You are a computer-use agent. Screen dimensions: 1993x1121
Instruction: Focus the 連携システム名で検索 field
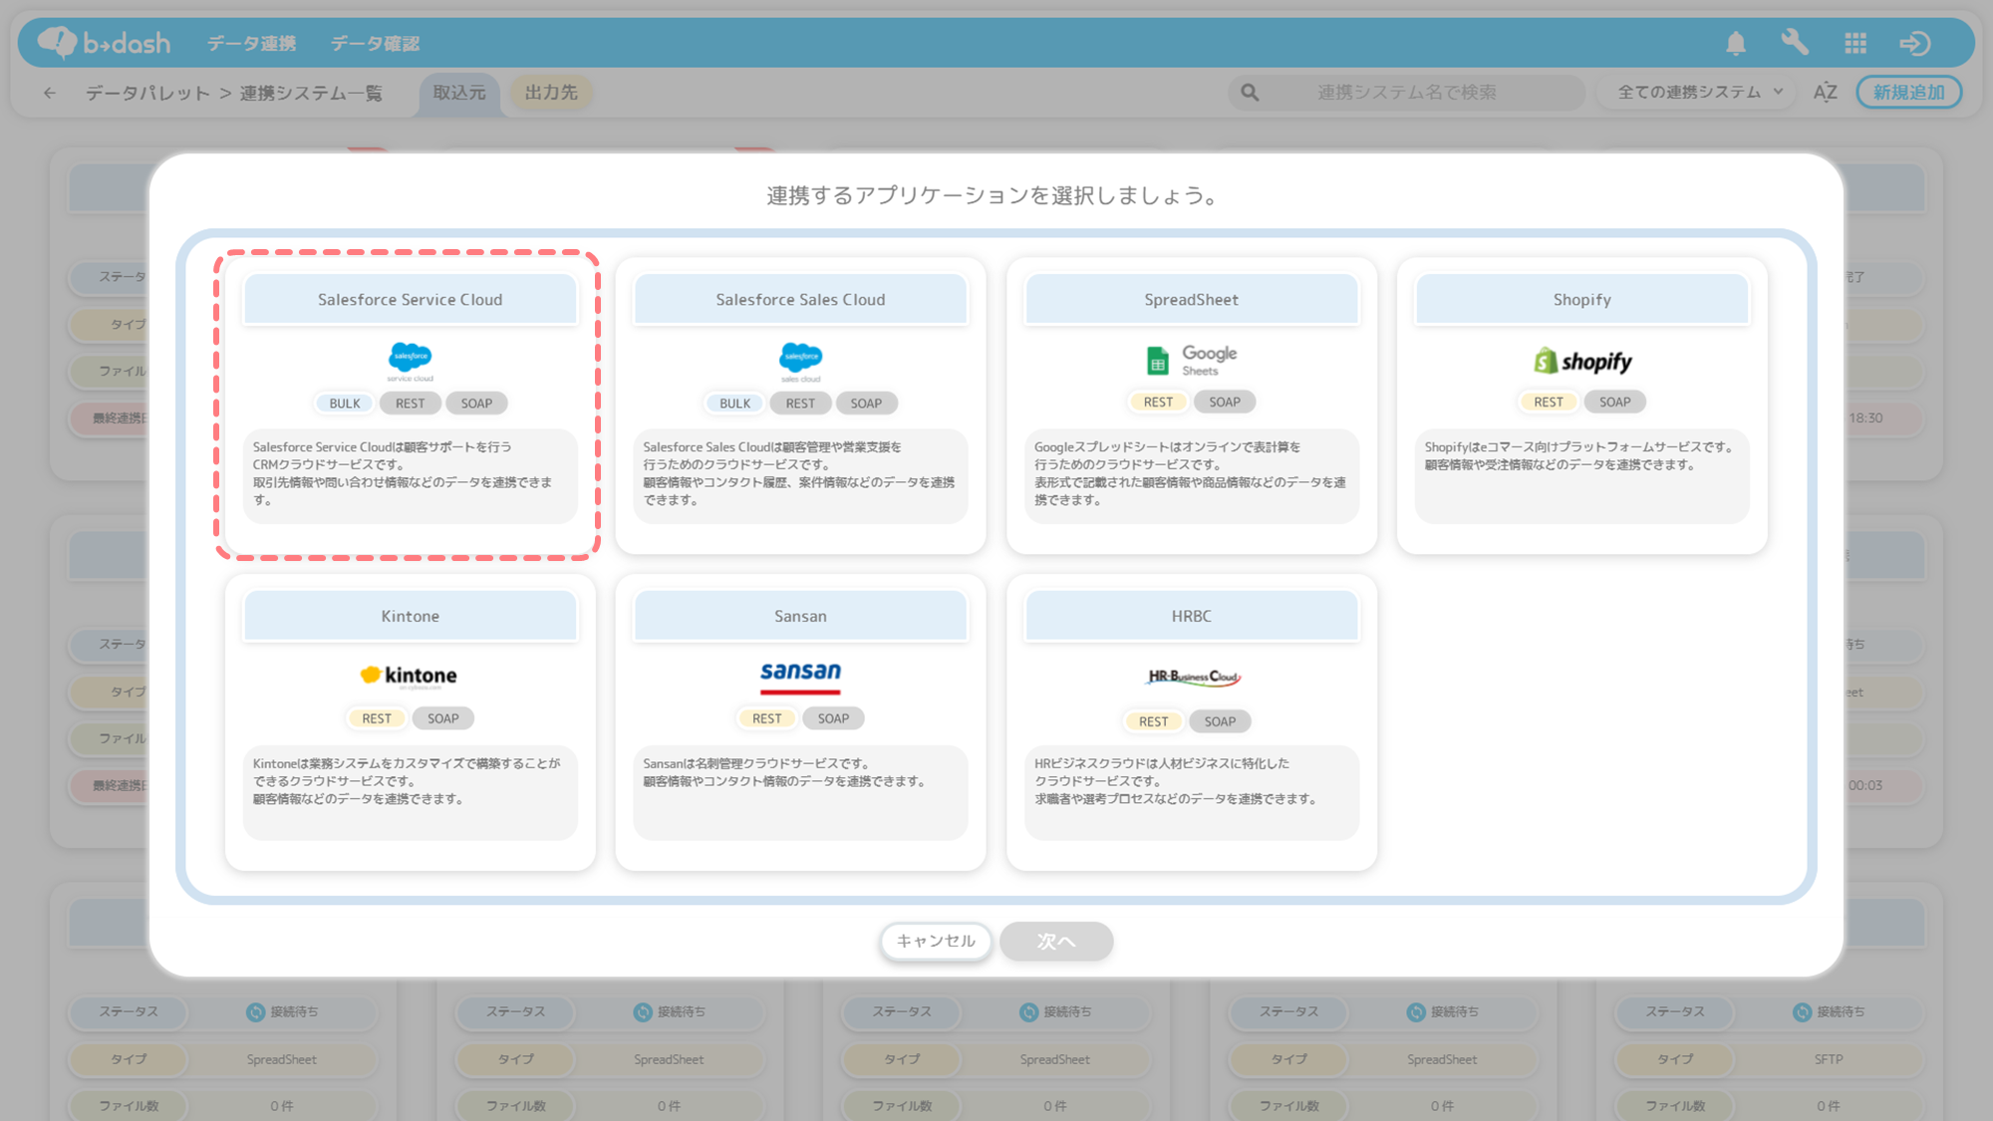tap(1407, 93)
